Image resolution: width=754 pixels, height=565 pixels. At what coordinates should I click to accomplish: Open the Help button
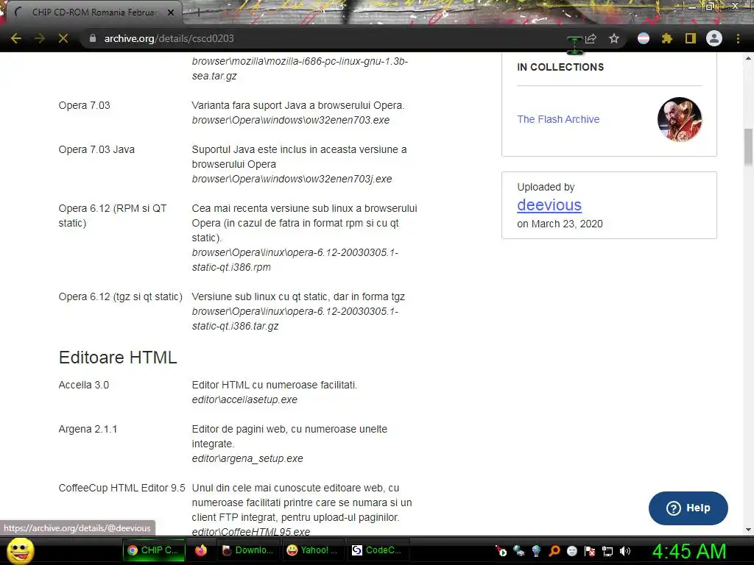[688, 508]
